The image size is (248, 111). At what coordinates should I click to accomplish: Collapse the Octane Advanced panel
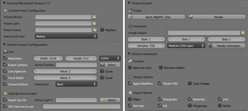(x=130, y=54)
